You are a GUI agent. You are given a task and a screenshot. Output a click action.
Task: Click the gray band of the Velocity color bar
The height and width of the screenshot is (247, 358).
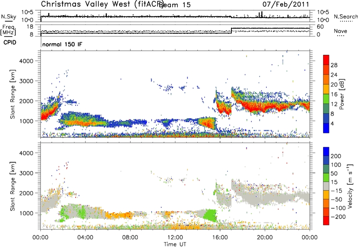(326, 186)
